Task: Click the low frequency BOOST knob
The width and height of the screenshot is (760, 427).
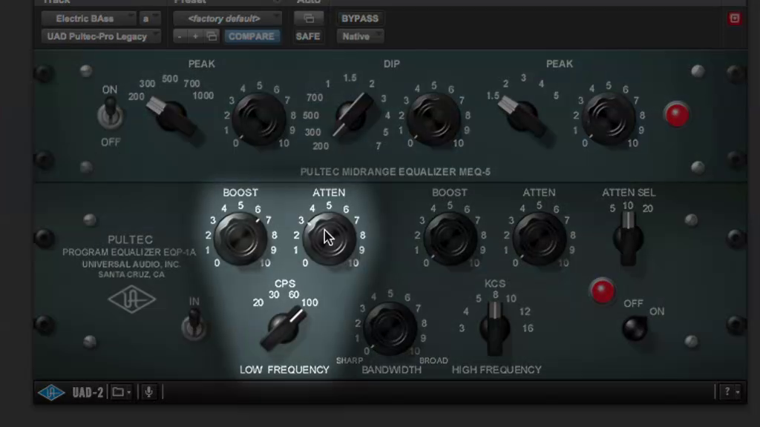Action: pyautogui.click(x=240, y=239)
